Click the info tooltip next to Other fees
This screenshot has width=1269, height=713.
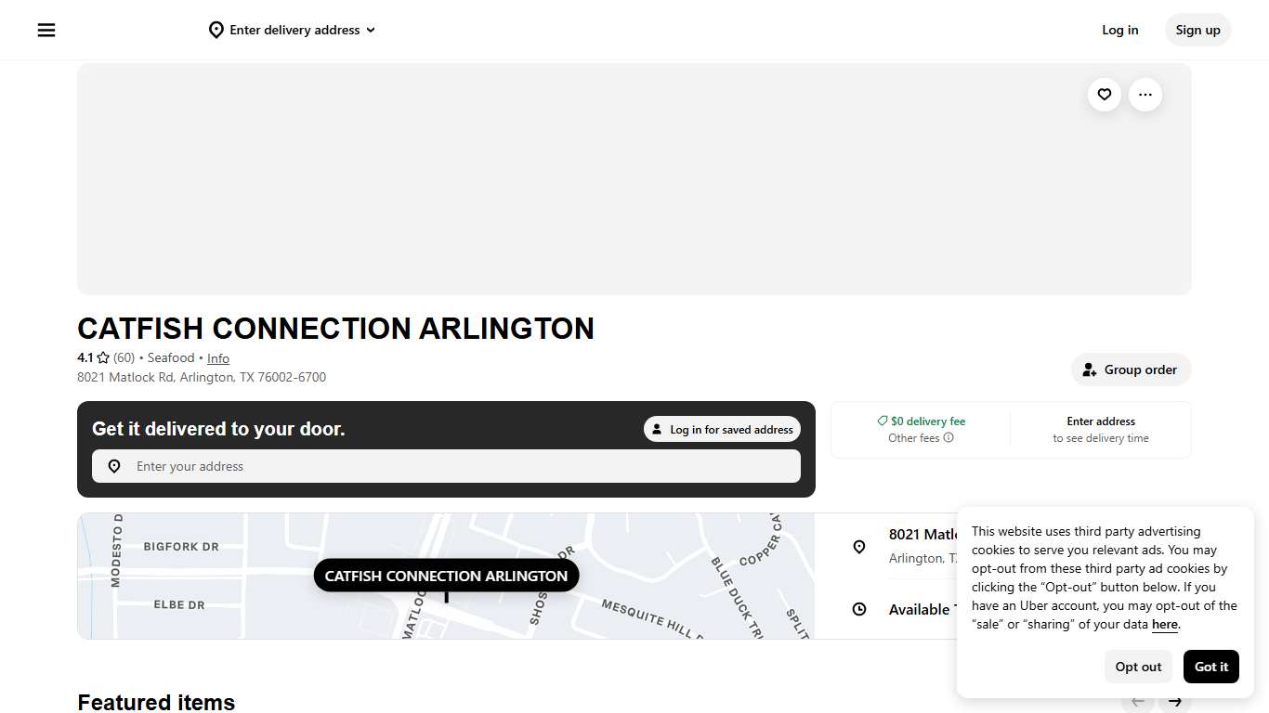947,437
